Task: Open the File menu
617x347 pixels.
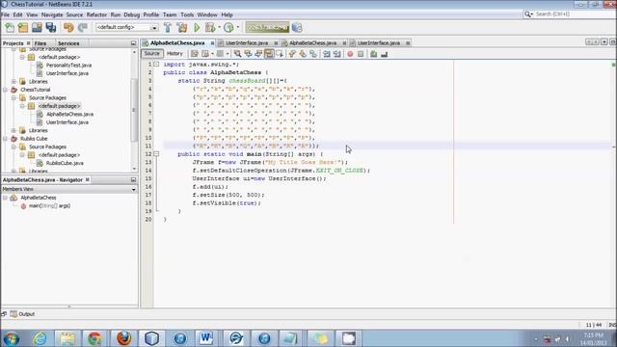Action: [5, 14]
